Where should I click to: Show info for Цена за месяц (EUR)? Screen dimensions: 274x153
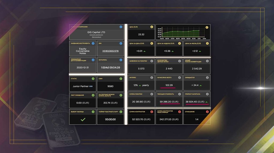[x=207, y=43]
